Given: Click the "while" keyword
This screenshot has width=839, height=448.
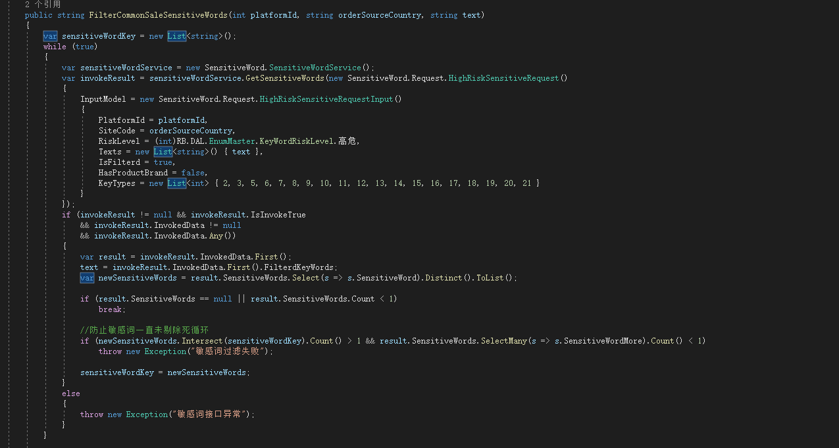Looking at the screenshot, I should click(55, 47).
